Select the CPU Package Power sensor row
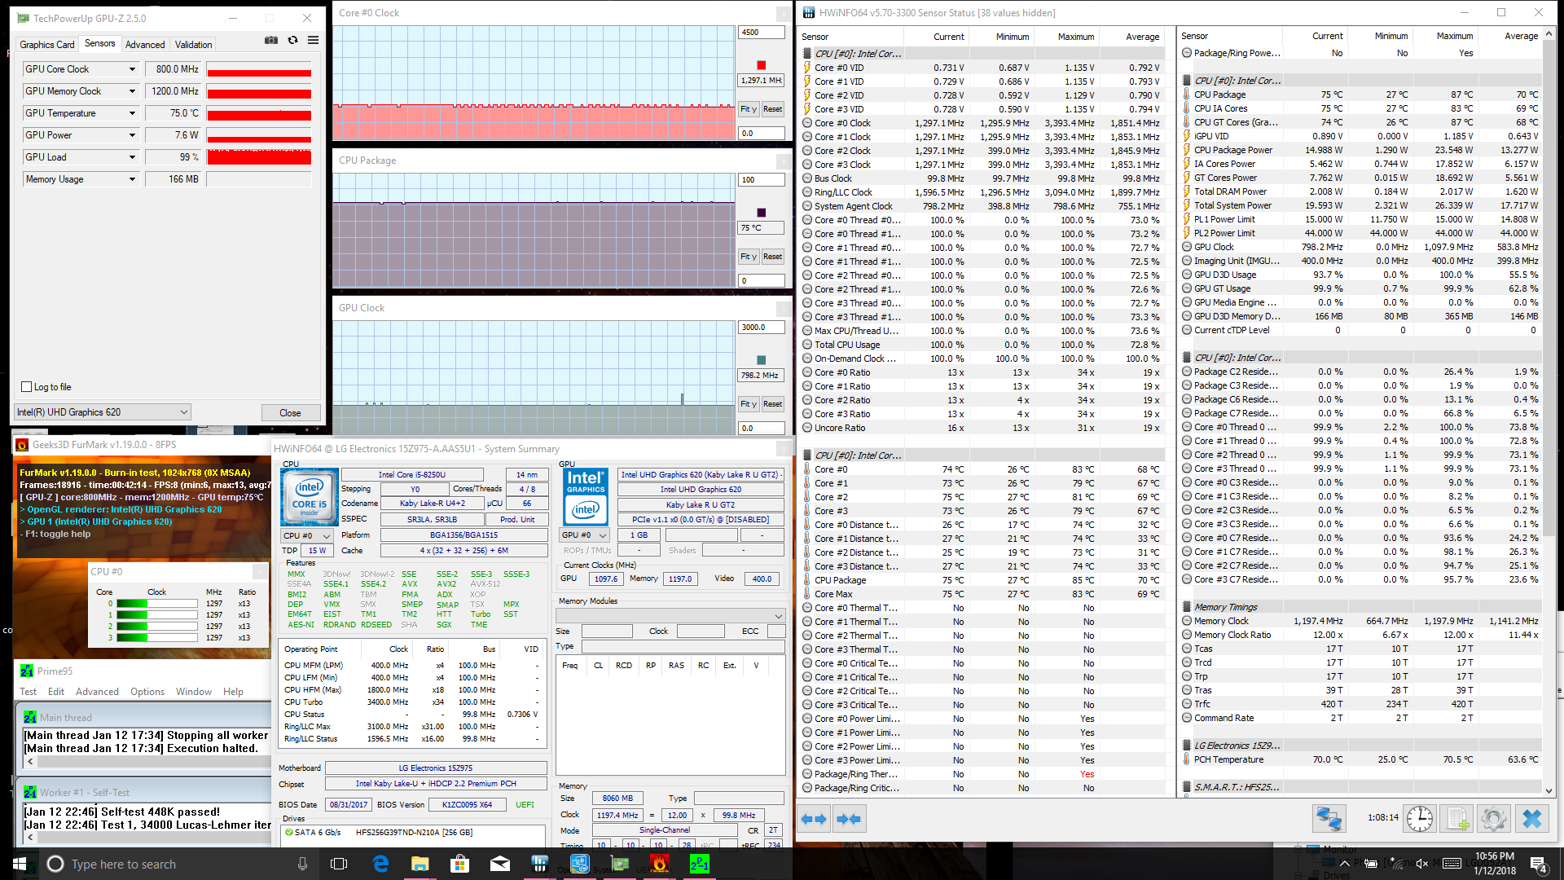The image size is (1564, 880). (1362, 150)
